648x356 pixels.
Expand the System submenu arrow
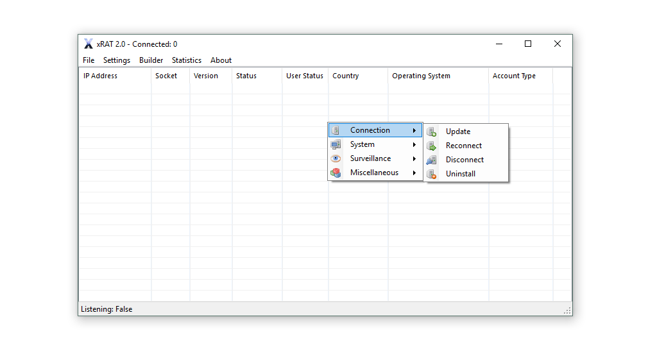[414, 145]
